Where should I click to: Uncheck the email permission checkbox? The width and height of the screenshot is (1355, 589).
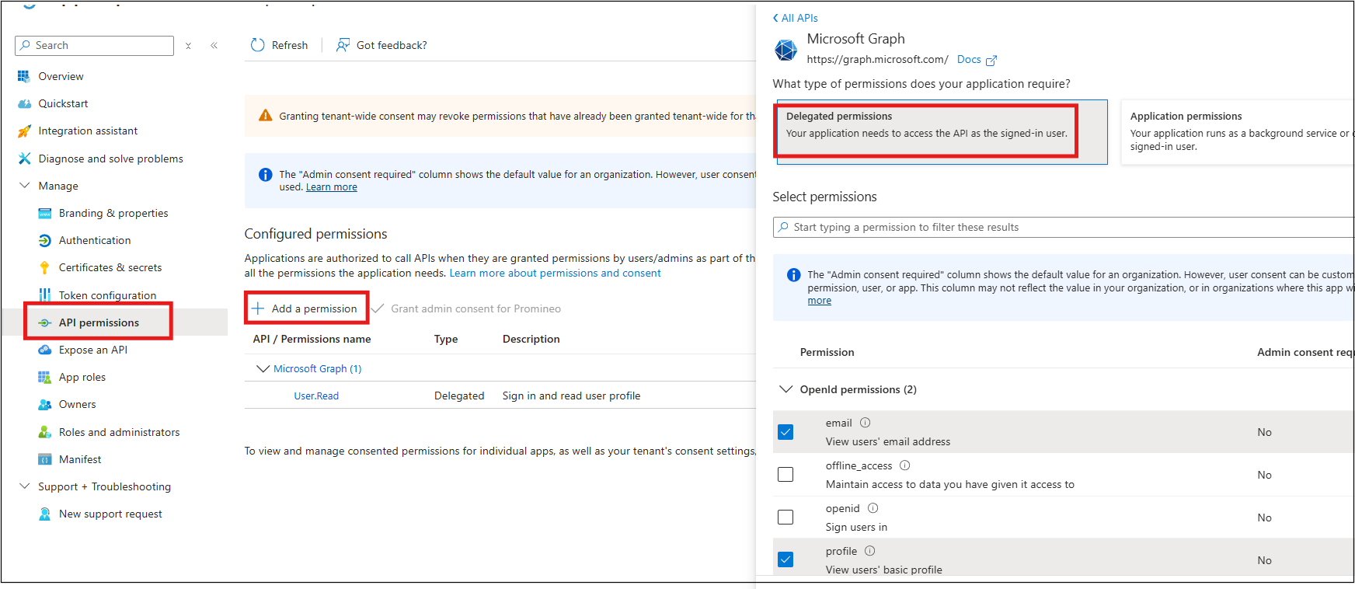(785, 432)
